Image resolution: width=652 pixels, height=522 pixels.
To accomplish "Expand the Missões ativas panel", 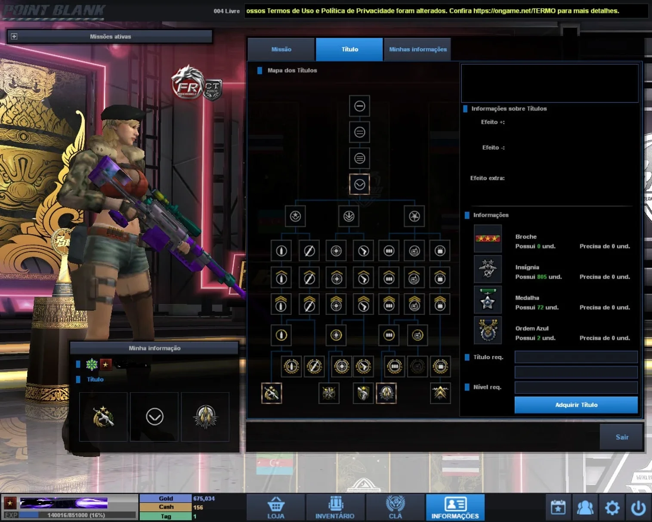I will [14, 37].
